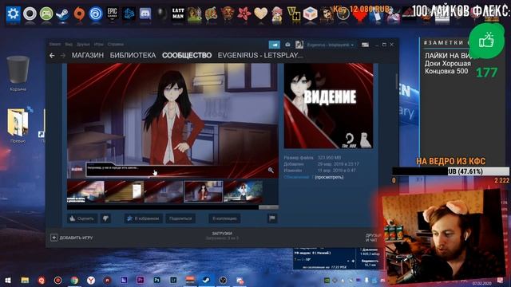Open Google Chrome from the taskbar
The image size is (511, 287).
click(74, 280)
